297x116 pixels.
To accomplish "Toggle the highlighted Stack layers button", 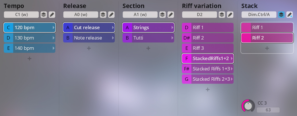I will pos(281,15).
